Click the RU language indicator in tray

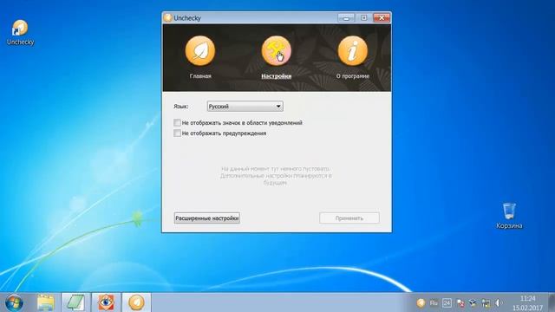(434, 303)
